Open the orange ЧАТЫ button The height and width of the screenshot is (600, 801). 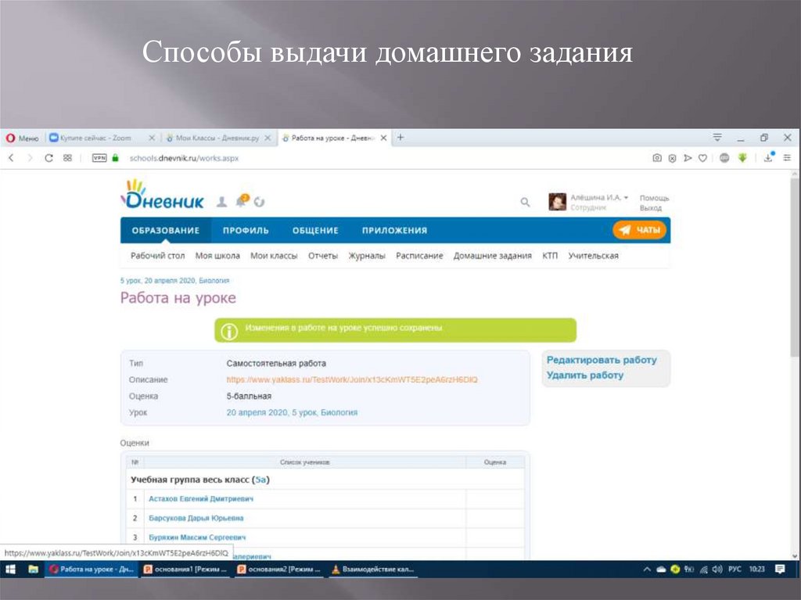coord(640,230)
